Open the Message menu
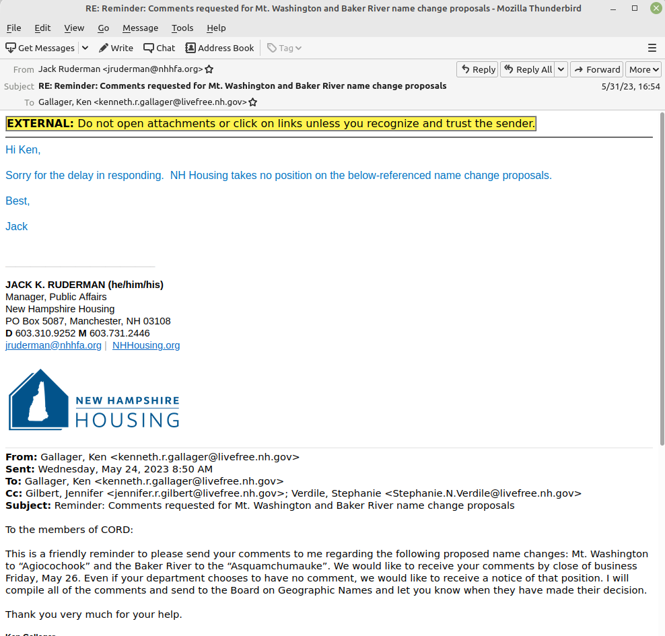This screenshot has height=636, width=665. click(x=140, y=28)
